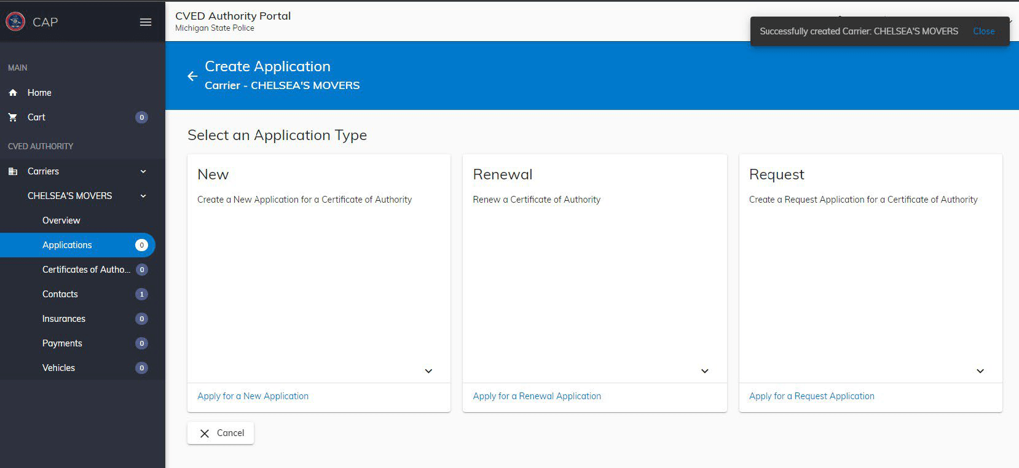Click the Renewal card heading
The width and height of the screenshot is (1019, 468).
click(503, 174)
